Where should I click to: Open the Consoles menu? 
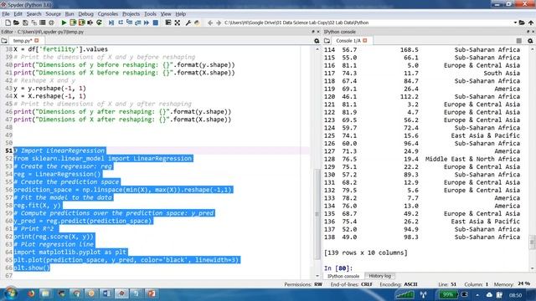pyautogui.click(x=108, y=14)
